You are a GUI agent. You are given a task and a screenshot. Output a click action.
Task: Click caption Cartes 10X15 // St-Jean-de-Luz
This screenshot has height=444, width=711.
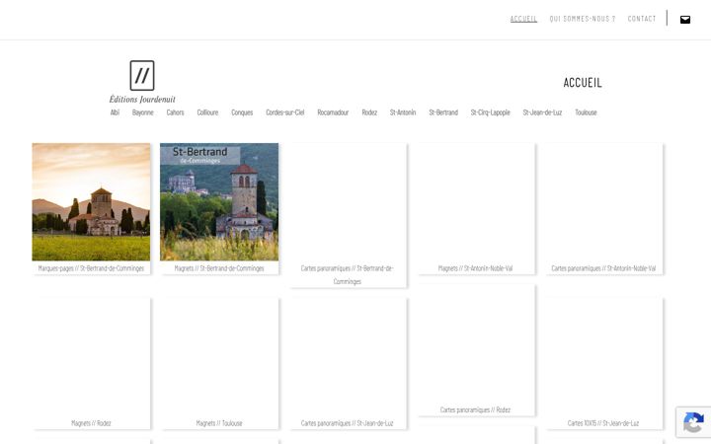pos(603,423)
